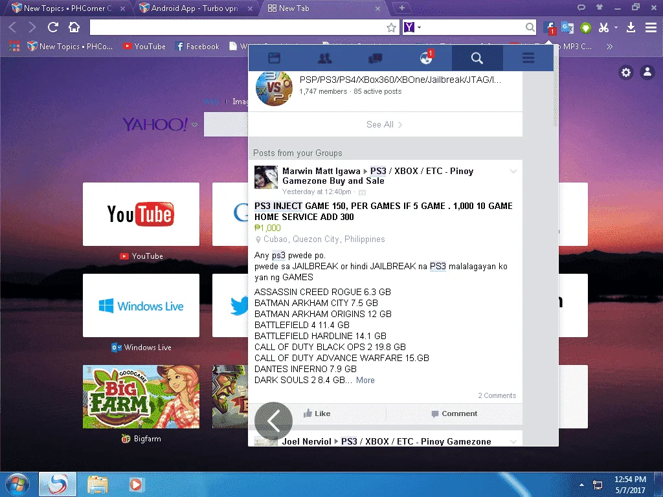Viewport: 663px width, 497px height.
Task: Open the browser icon in the taskbar
Action: [x=58, y=484]
